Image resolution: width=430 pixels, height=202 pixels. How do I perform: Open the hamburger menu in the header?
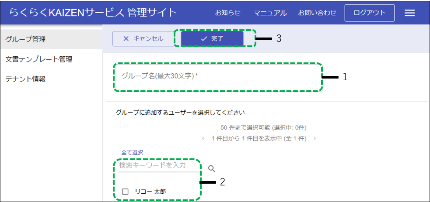coord(409,13)
